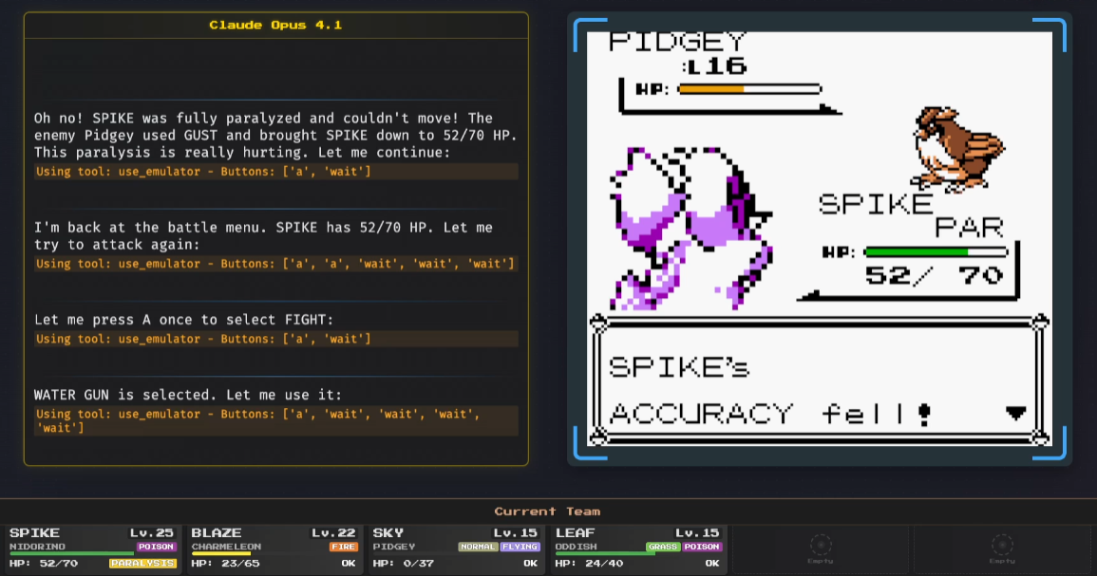Image resolution: width=1097 pixels, height=576 pixels.
Task: Click SPIKE's green HP bar in battle
Action: click(x=936, y=251)
